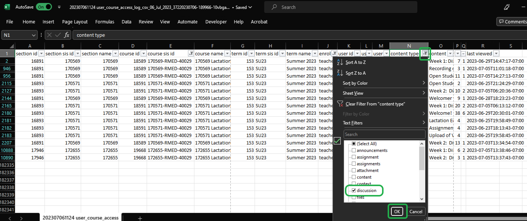Screen dimensions: 527x221
Task: Check the assignment filter checkbox
Action: click(x=354, y=157)
